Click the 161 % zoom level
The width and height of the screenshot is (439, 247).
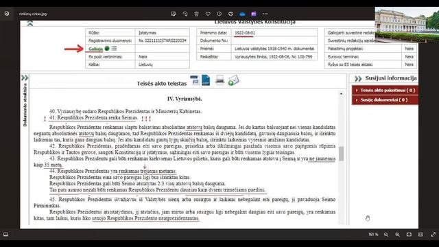[373, 235]
